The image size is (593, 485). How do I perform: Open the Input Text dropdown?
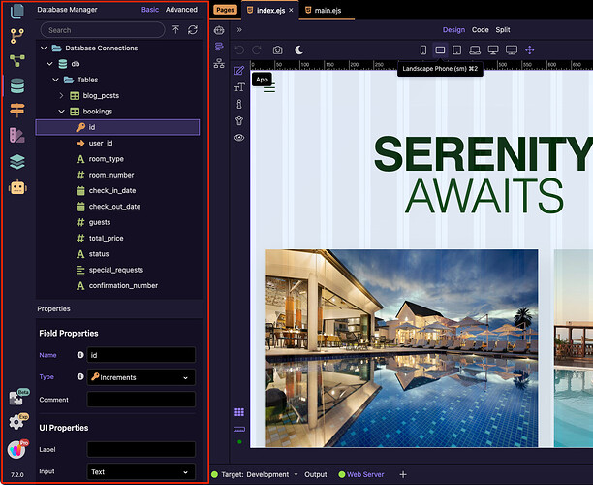tap(140, 472)
